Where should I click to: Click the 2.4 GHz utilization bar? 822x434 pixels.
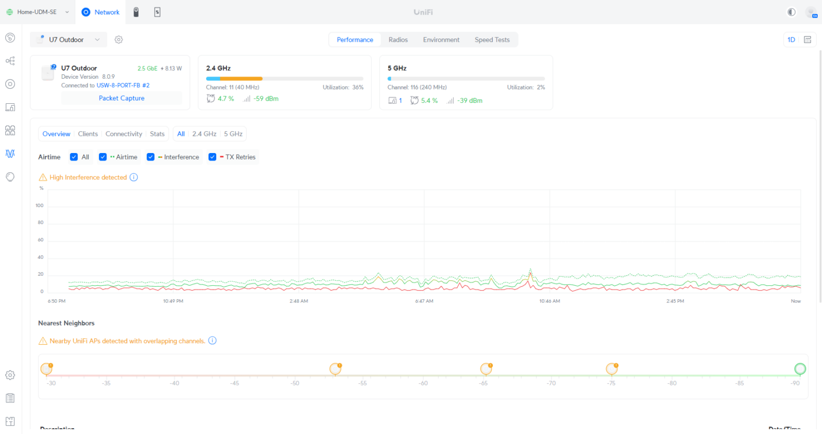click(285, 79)
